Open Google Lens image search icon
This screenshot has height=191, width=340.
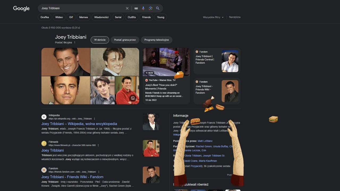click(150, 8)
